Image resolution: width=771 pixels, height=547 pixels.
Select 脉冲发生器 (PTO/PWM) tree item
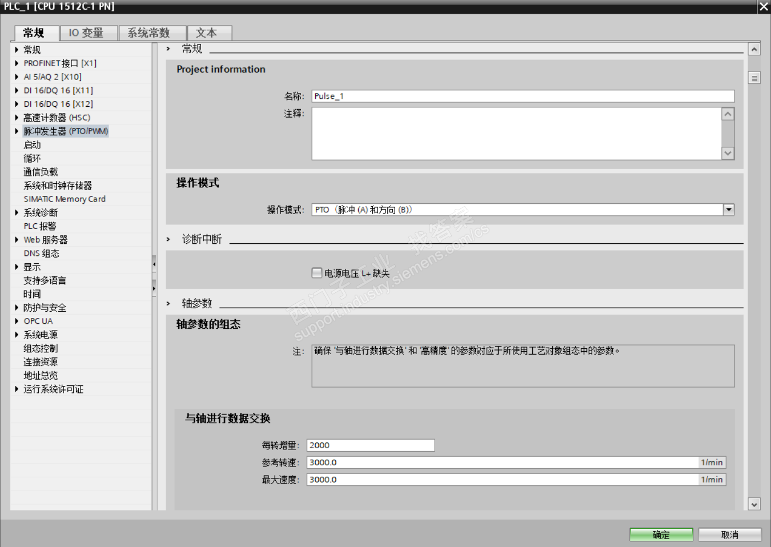coord(66,131)
